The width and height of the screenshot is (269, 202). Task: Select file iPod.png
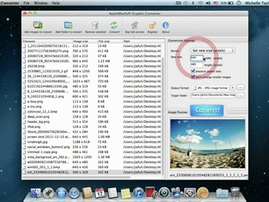pyautogui.click(x=92, y=127)
